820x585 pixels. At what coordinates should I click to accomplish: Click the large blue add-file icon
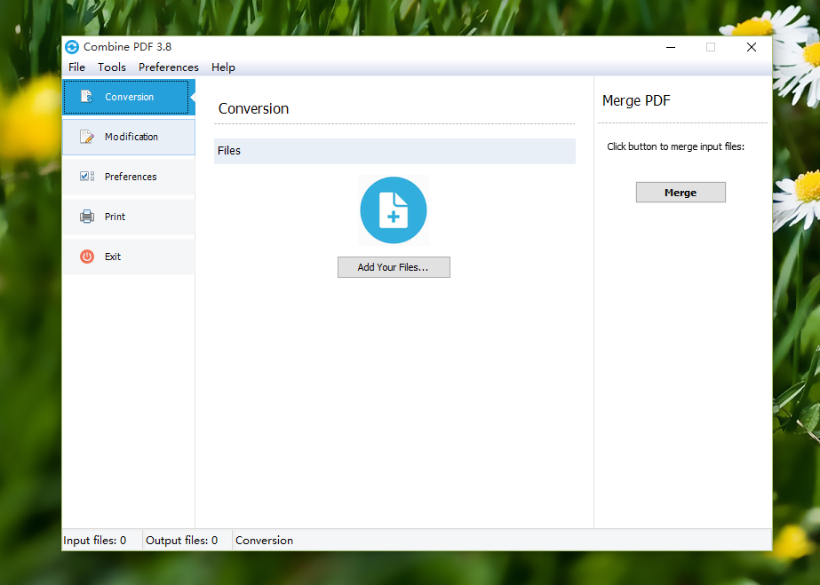pyautogui.click(x=394, y=210)
